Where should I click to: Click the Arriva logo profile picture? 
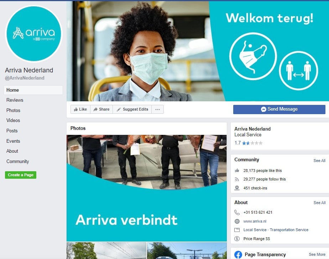coord(34,34)
